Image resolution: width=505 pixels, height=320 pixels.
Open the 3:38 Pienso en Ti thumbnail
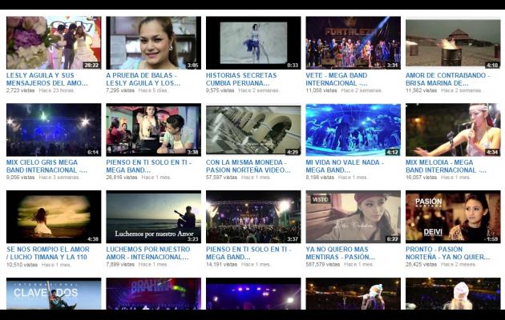(x=154, y=130)
